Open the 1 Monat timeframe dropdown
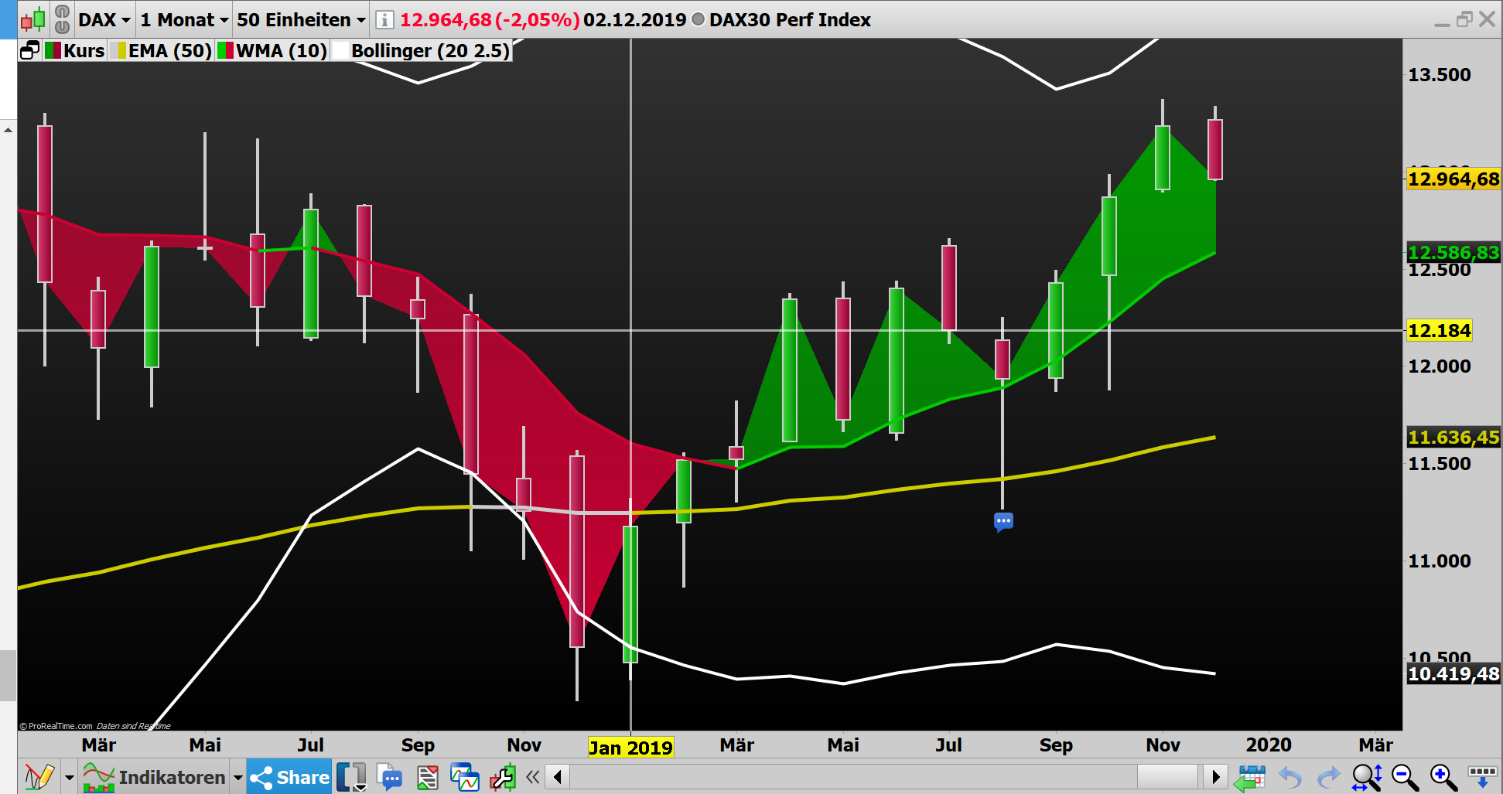The height and width of the screenshot is (794, 1503). [x=183, y=19]
